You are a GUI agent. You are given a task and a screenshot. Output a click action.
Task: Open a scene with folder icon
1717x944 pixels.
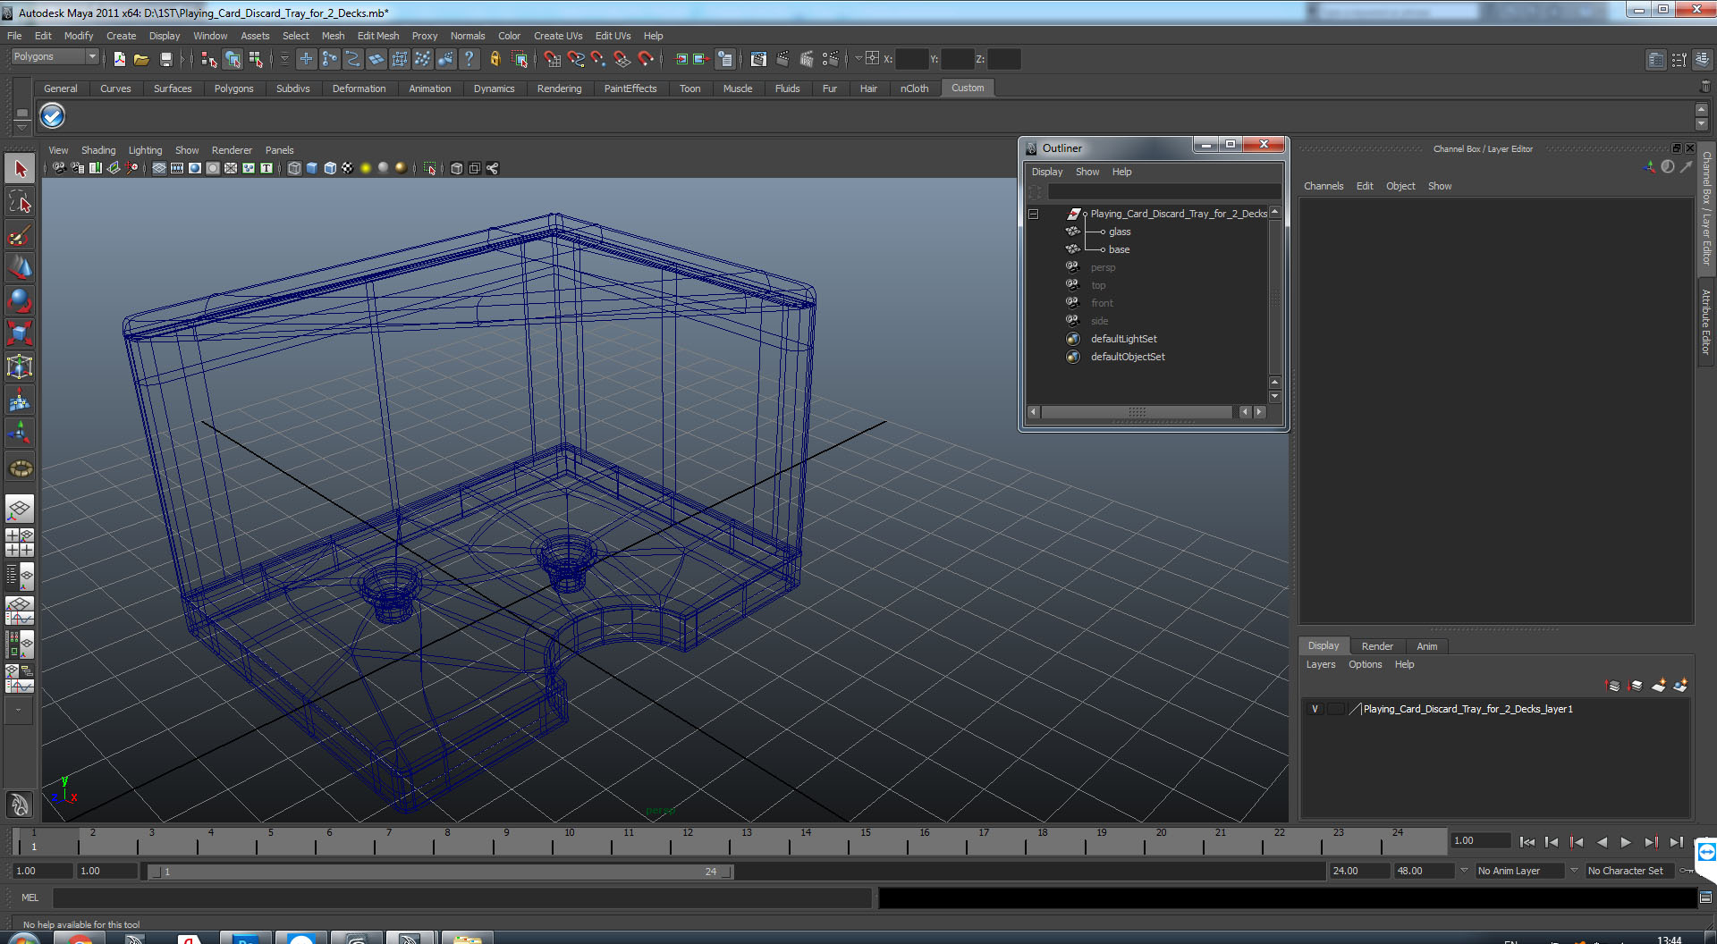pyautogui.click(x=141, y=59)
